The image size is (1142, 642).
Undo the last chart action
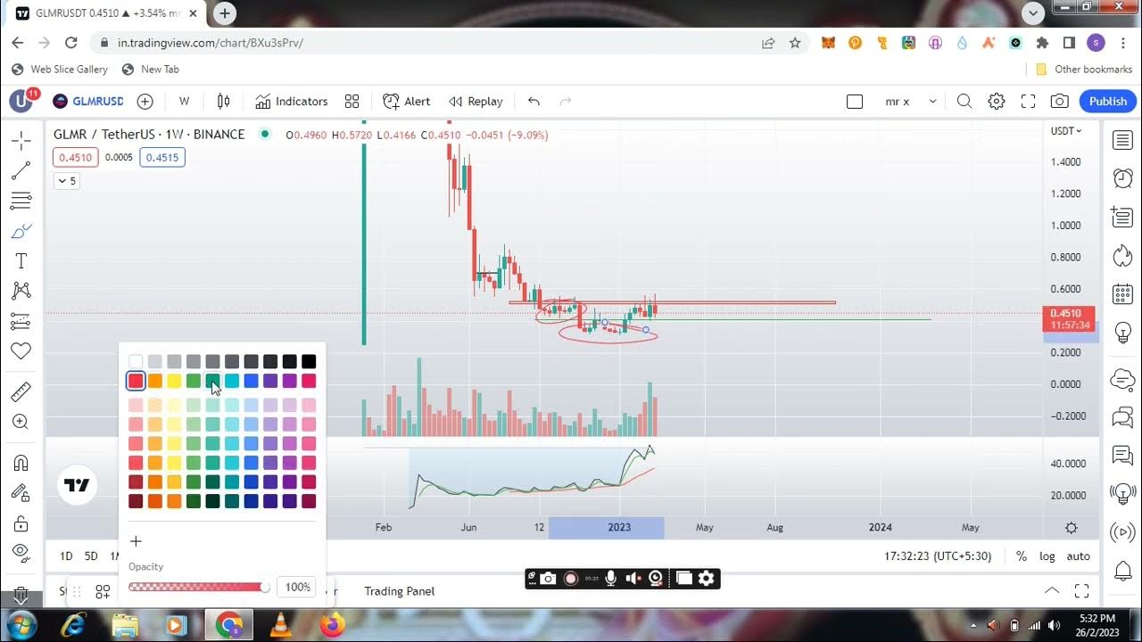click(534, 102)
